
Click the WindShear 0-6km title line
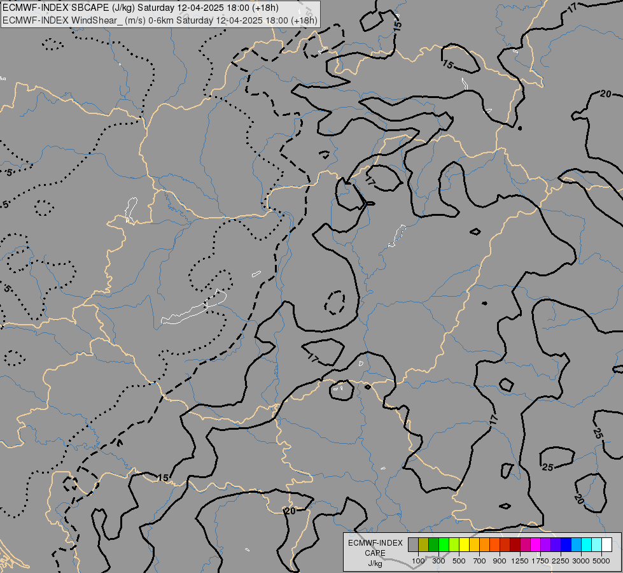click(160, 20)
